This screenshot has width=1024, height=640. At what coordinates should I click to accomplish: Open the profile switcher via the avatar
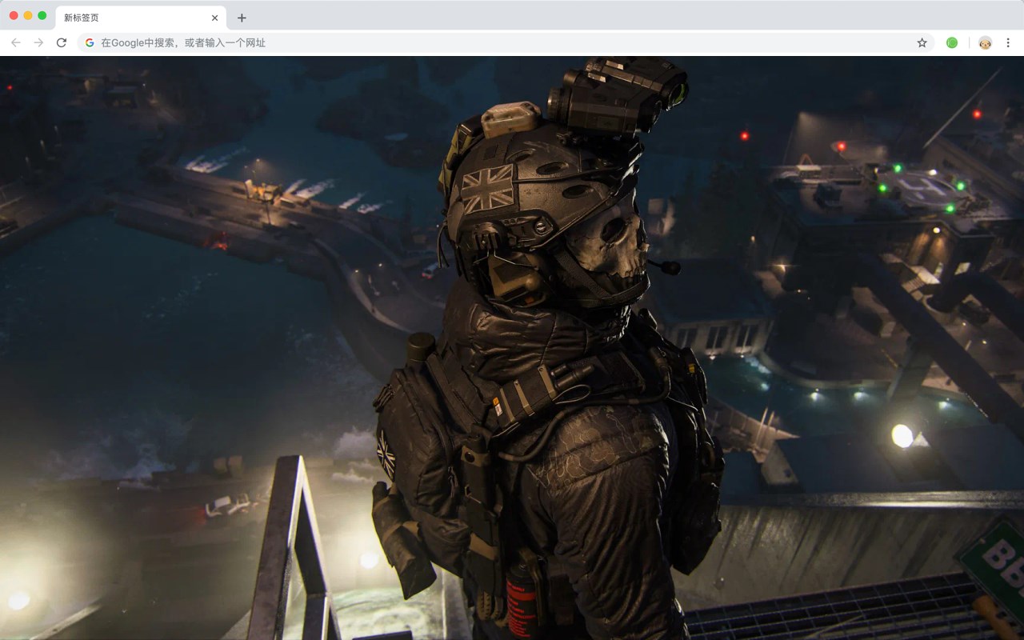[983, 42]
